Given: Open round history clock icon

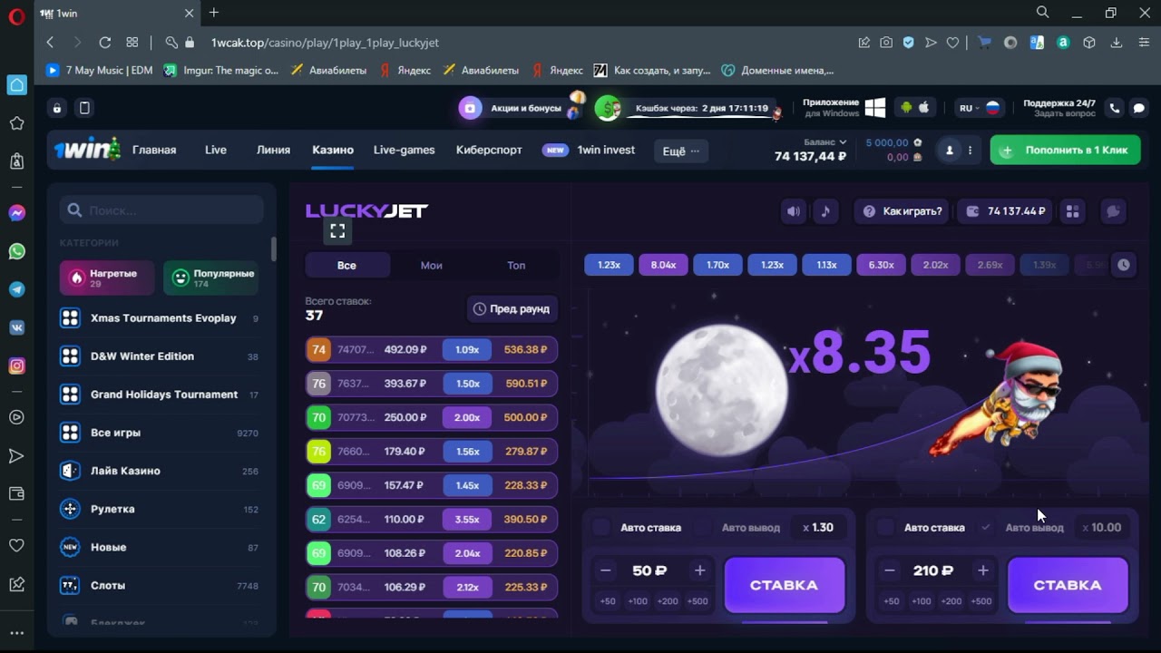Looking at the screenshot, I should [1124, 265].
